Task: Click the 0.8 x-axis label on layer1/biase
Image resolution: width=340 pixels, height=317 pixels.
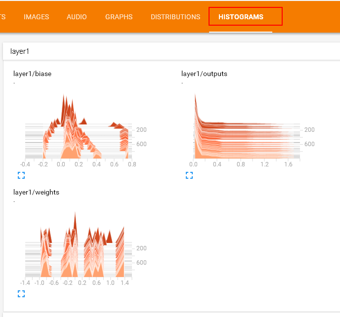Action: (x=132, y=164)
